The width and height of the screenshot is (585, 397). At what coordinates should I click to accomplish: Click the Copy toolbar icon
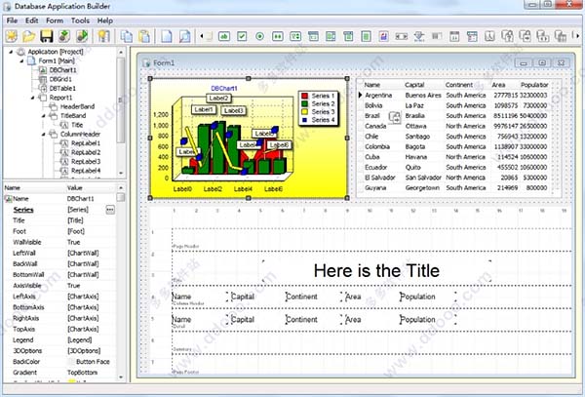(127, 36)
